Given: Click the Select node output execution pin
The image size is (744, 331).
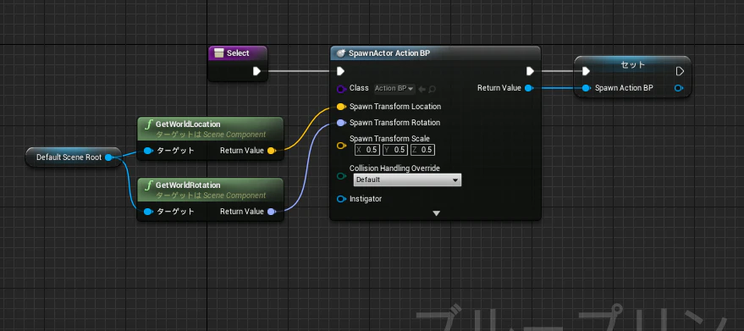Looking at the screenshot, I should (x=256, y=71).
